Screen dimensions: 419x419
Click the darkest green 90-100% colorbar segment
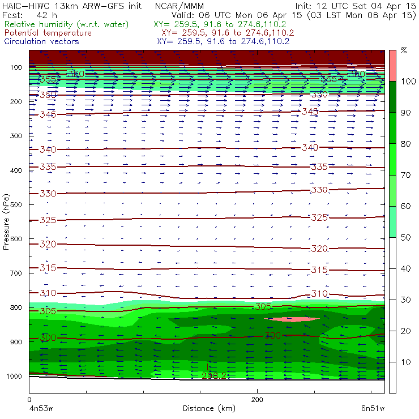[x=392, y=97]
